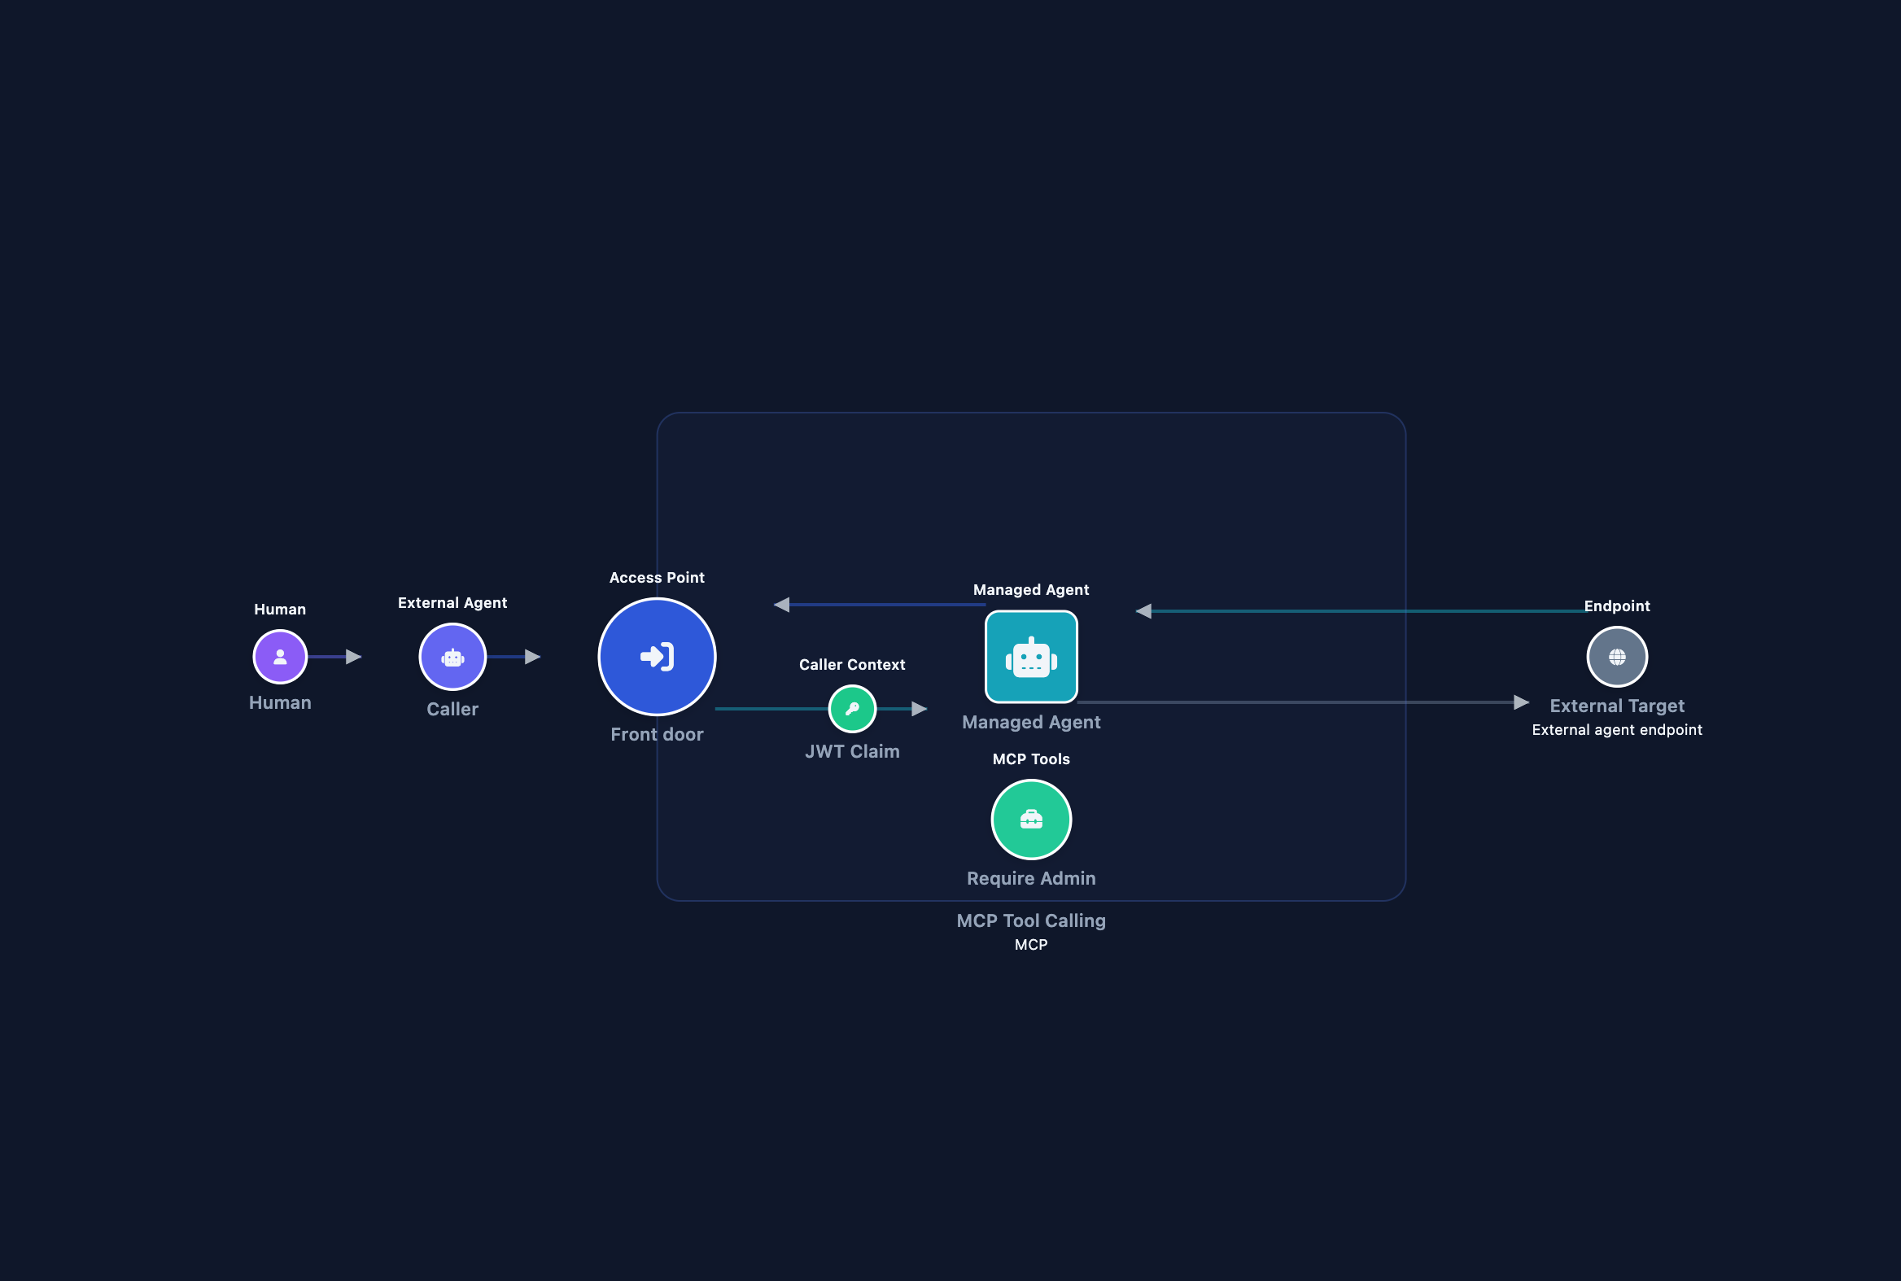The height and width of the screenshot is (1281, 1901).
Task: Click the arrowhead after Caller node
Action: (x=533, y=656)
